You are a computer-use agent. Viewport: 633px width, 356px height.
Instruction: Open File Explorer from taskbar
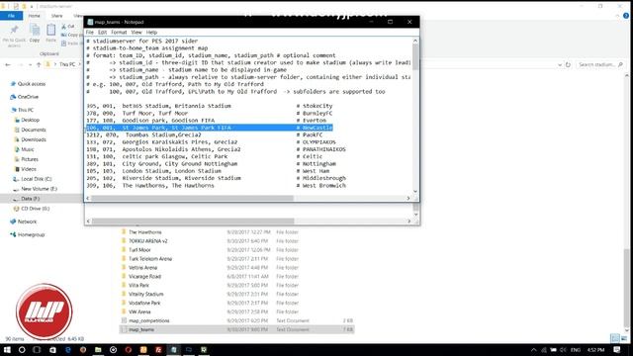pyautogui.click(x=98, y=350)
